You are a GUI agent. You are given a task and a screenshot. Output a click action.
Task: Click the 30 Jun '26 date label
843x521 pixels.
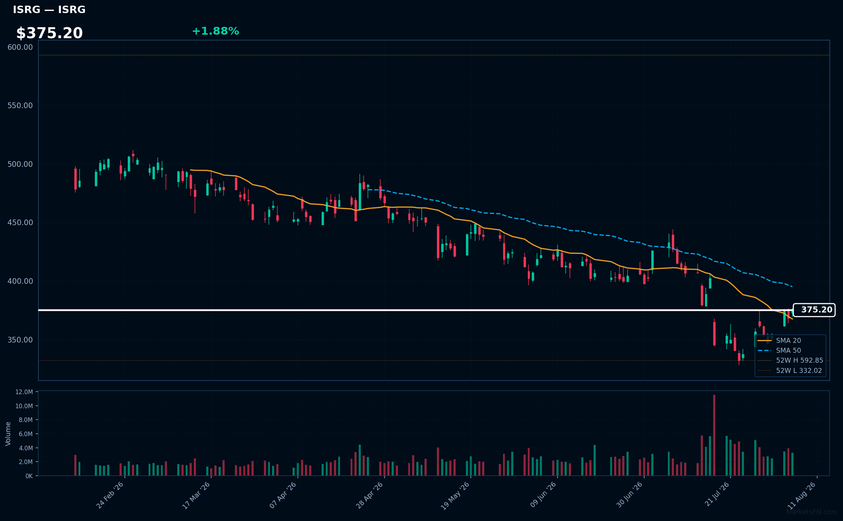[630, 495]
